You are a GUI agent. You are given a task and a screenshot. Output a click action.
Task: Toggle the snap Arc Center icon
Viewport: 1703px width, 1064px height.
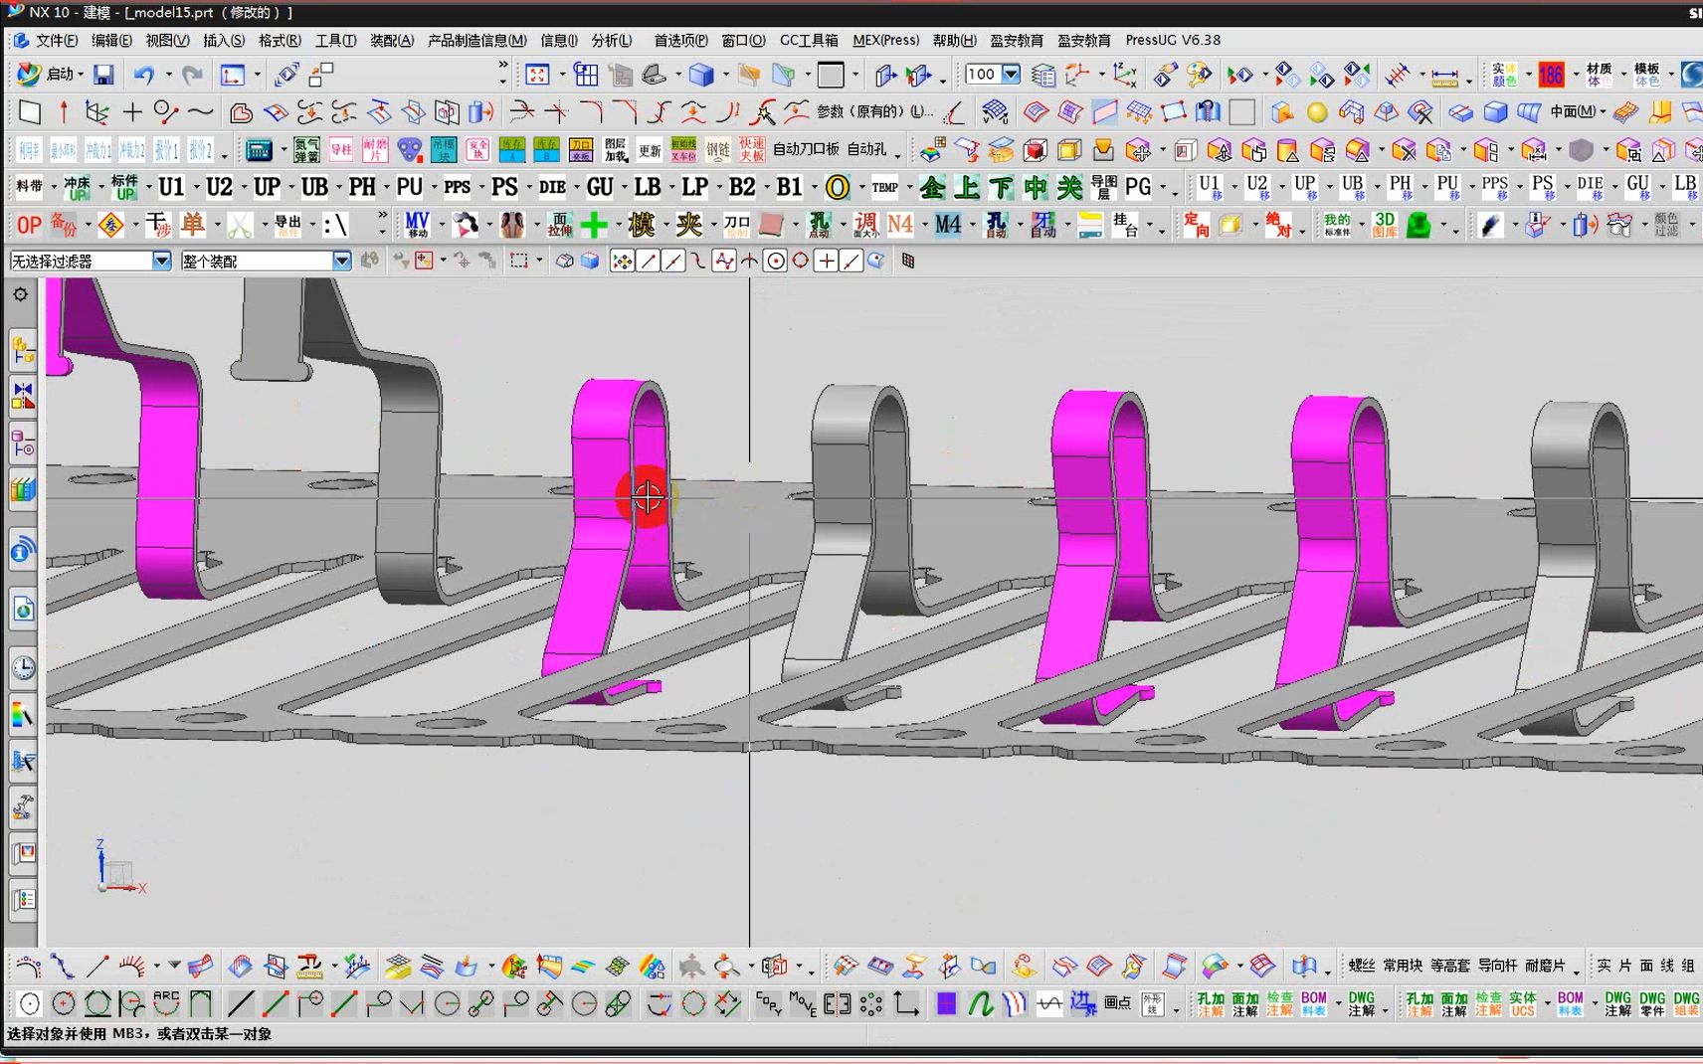[776, 261]
